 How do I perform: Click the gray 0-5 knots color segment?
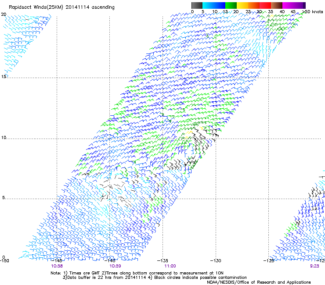point(197,5)
